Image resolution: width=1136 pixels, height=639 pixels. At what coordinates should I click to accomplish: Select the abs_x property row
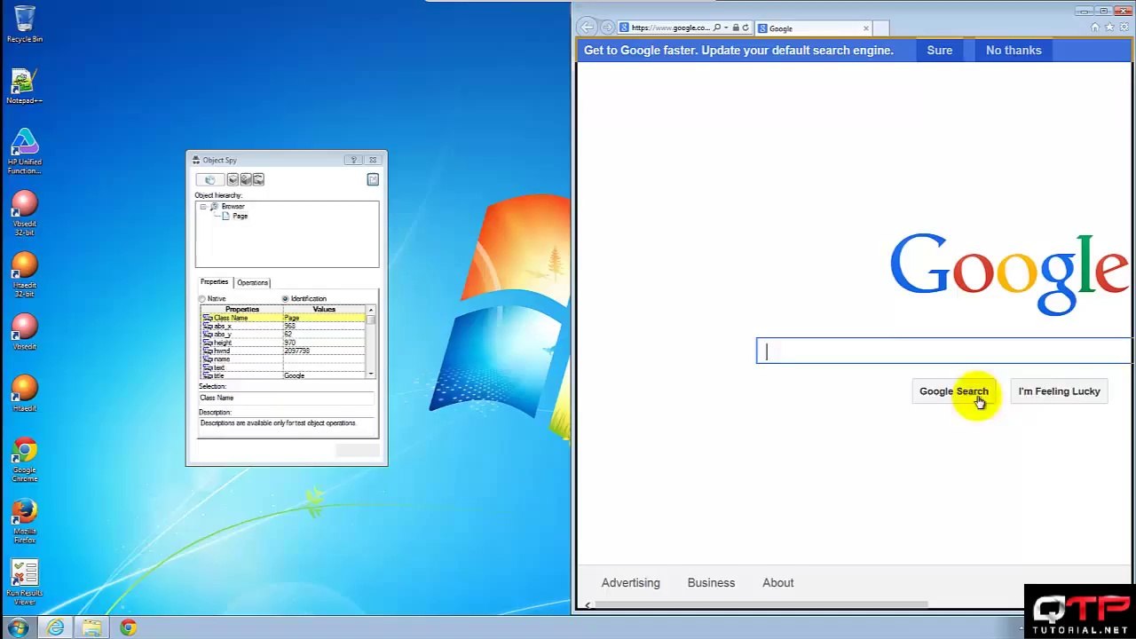click(282, 327)
